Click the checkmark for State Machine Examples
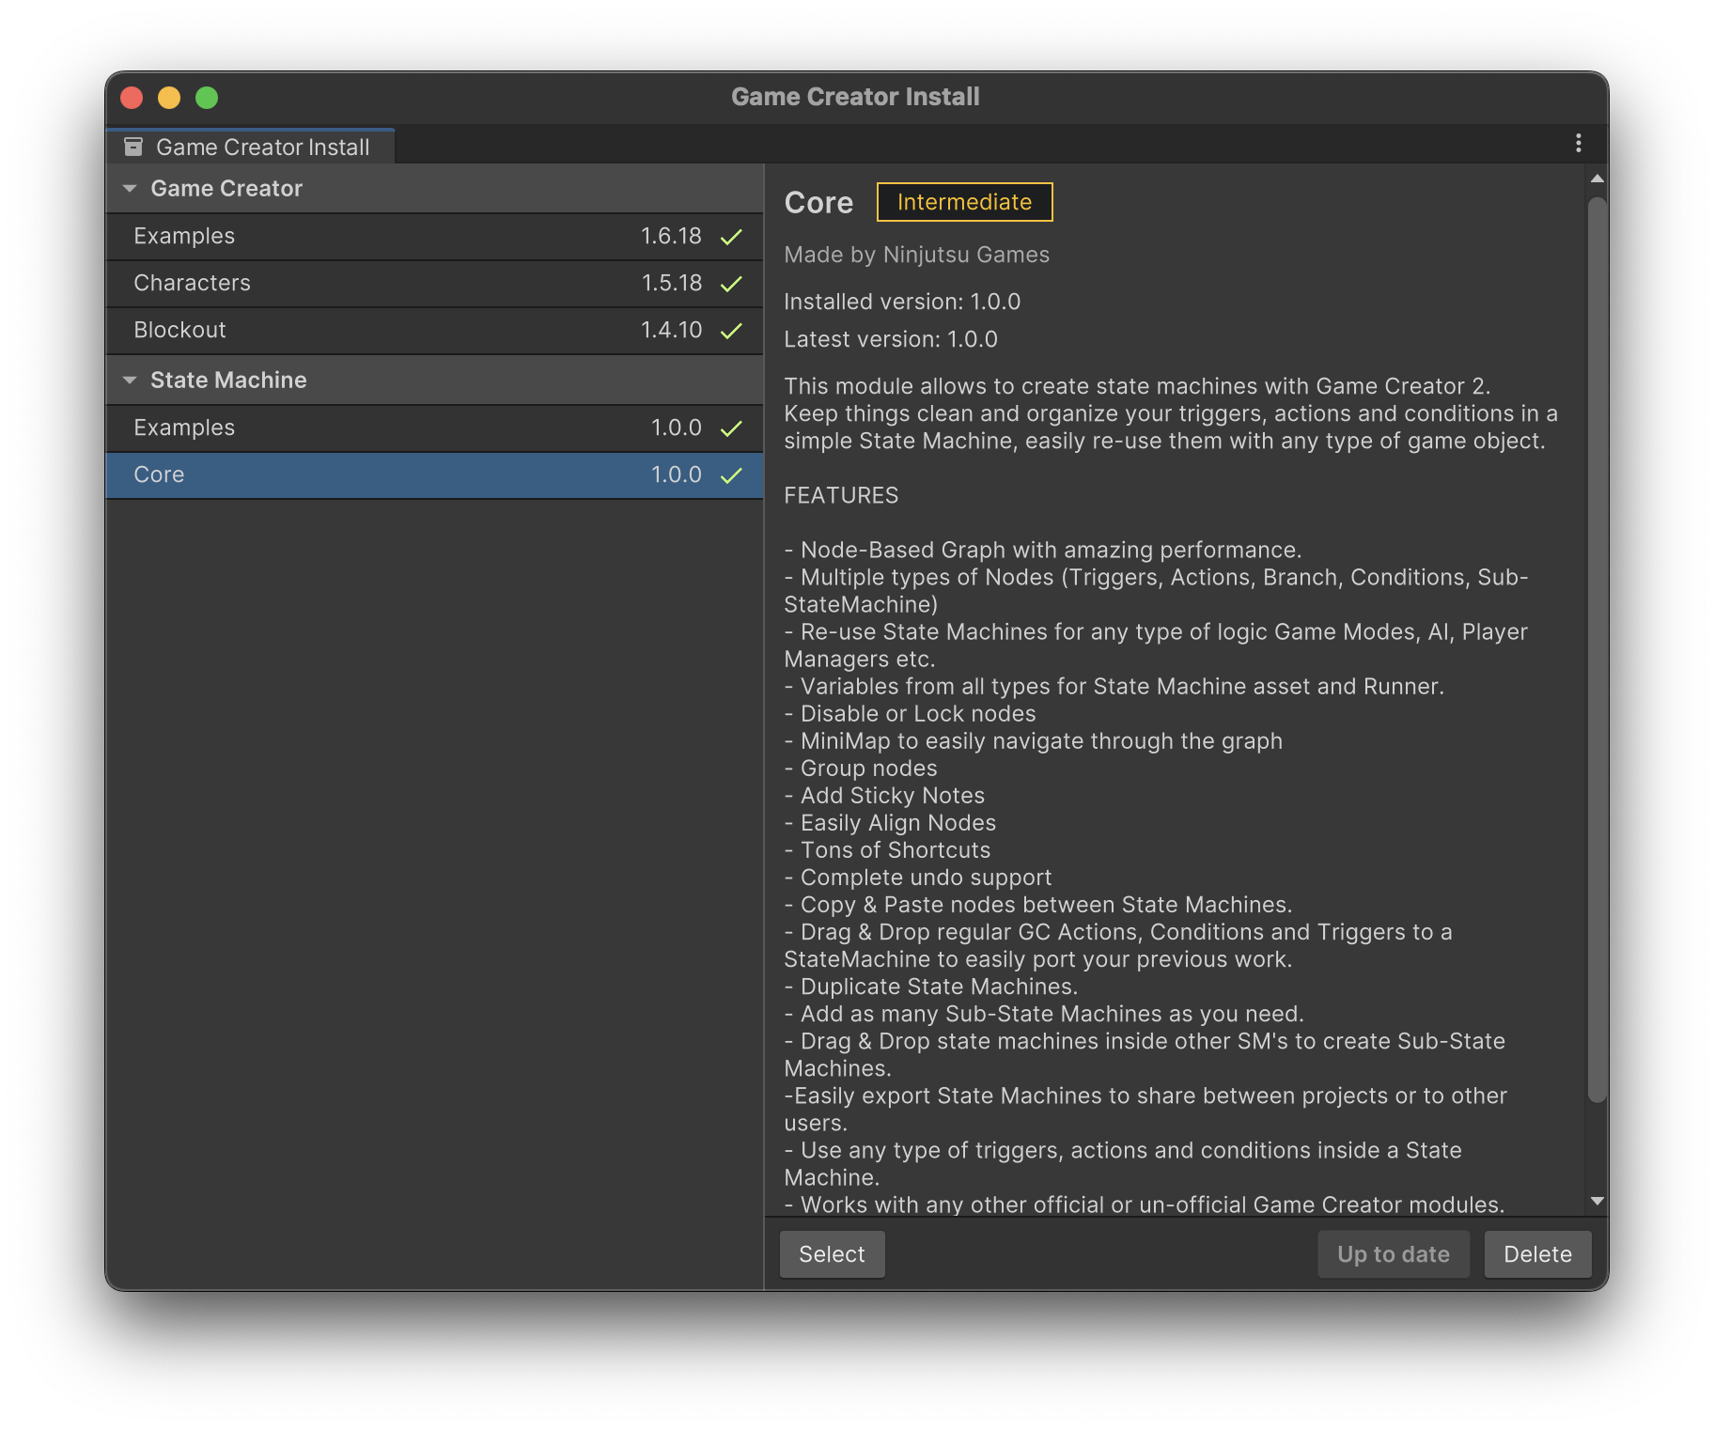1714x1430 pixels. click(731, 428)
